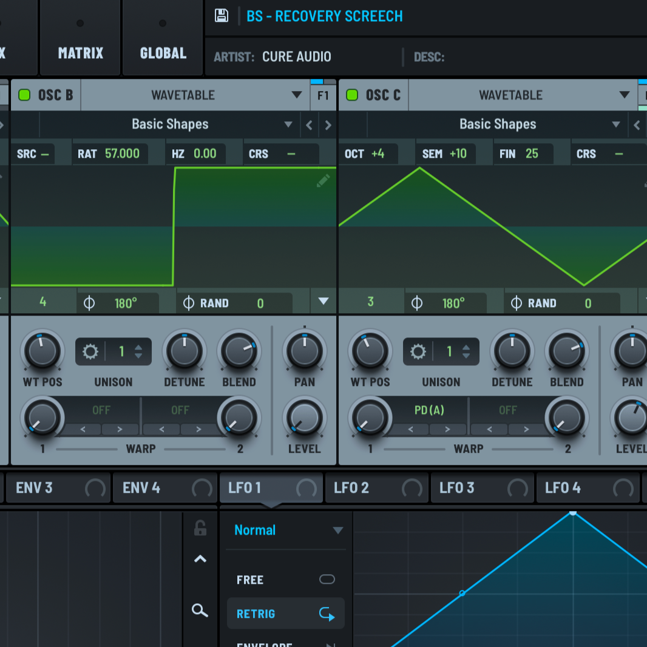Click the OSC B phase symbol icon
The width and height of the screenshot is (647, 647).
(89, 303)
